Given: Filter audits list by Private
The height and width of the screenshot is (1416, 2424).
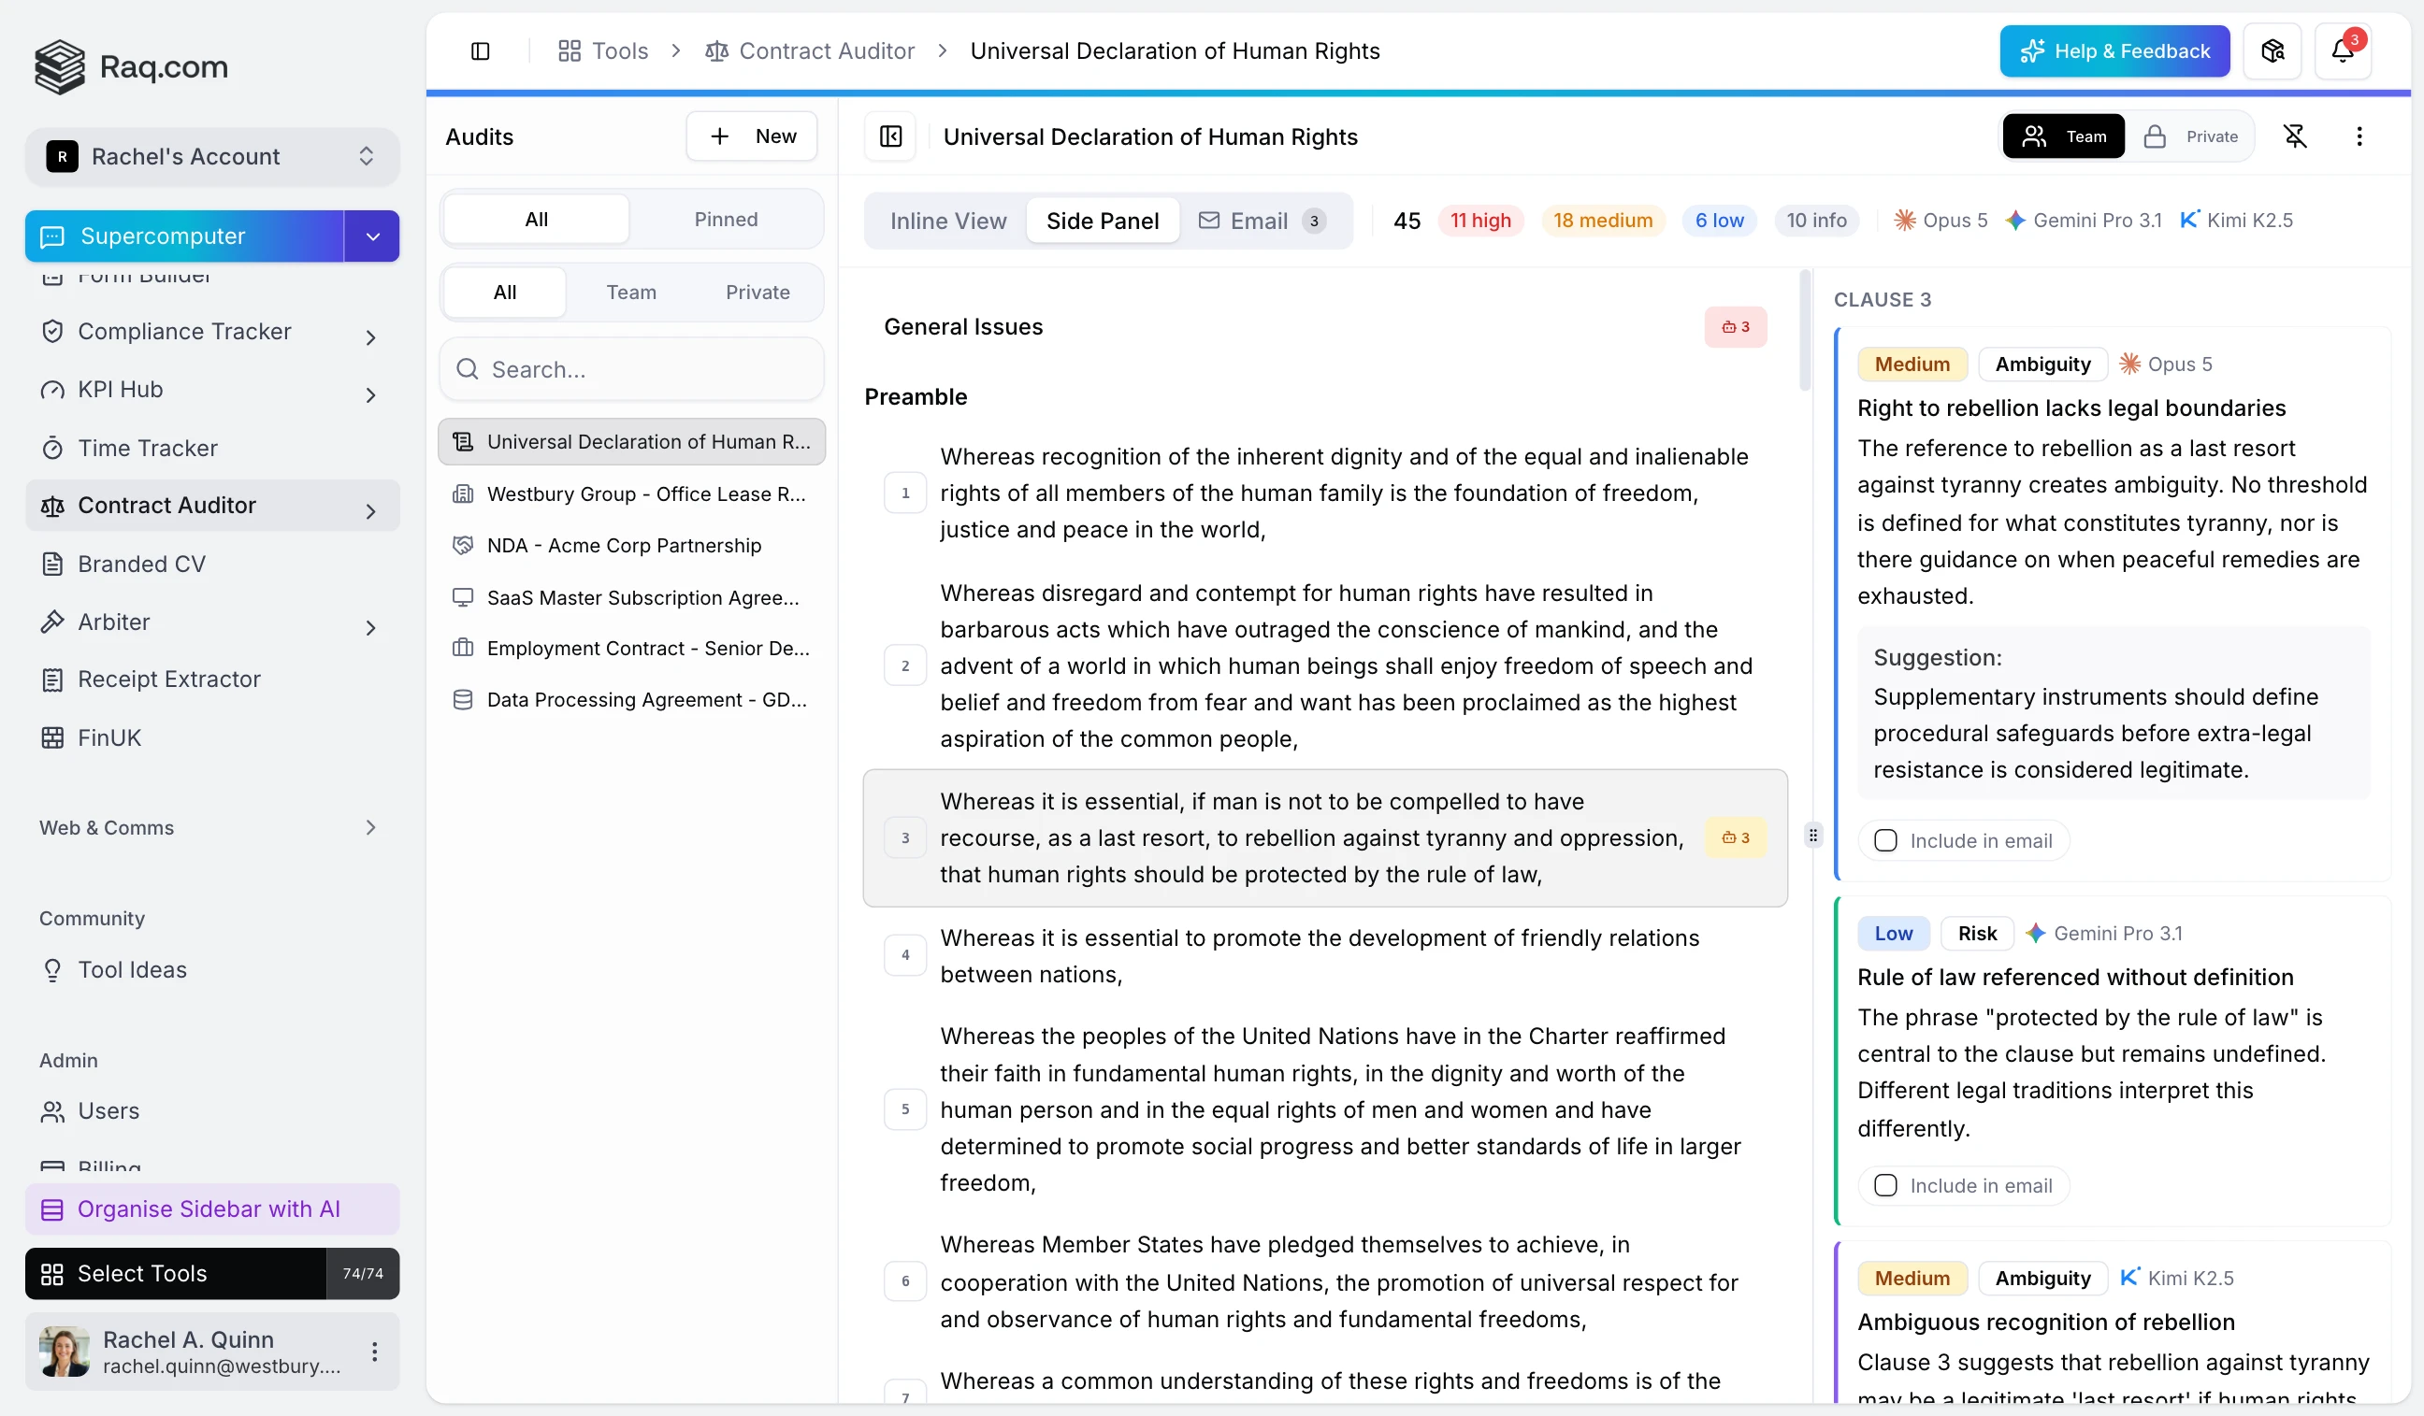Looking at the screenshot, I should [758, 293].
